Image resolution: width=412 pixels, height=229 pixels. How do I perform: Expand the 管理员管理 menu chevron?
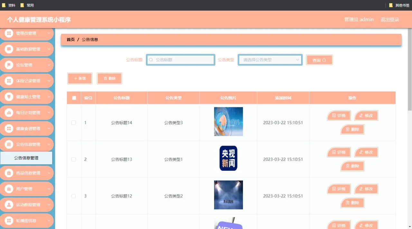(49, 33)
